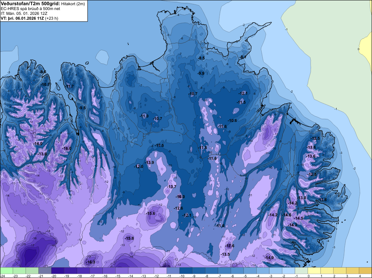372x278 pixels.
Task: Click the '(+23 h)' forecast offset
Action: coord(51,19)
